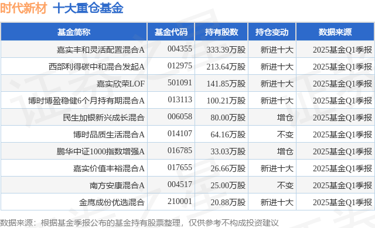Select fund code 210001
This screenshot has height=228, width=375.
180,201
